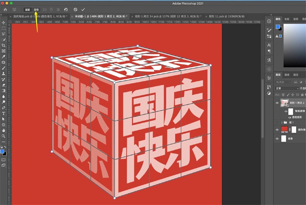Select the Pen tool

click(4, 108)
